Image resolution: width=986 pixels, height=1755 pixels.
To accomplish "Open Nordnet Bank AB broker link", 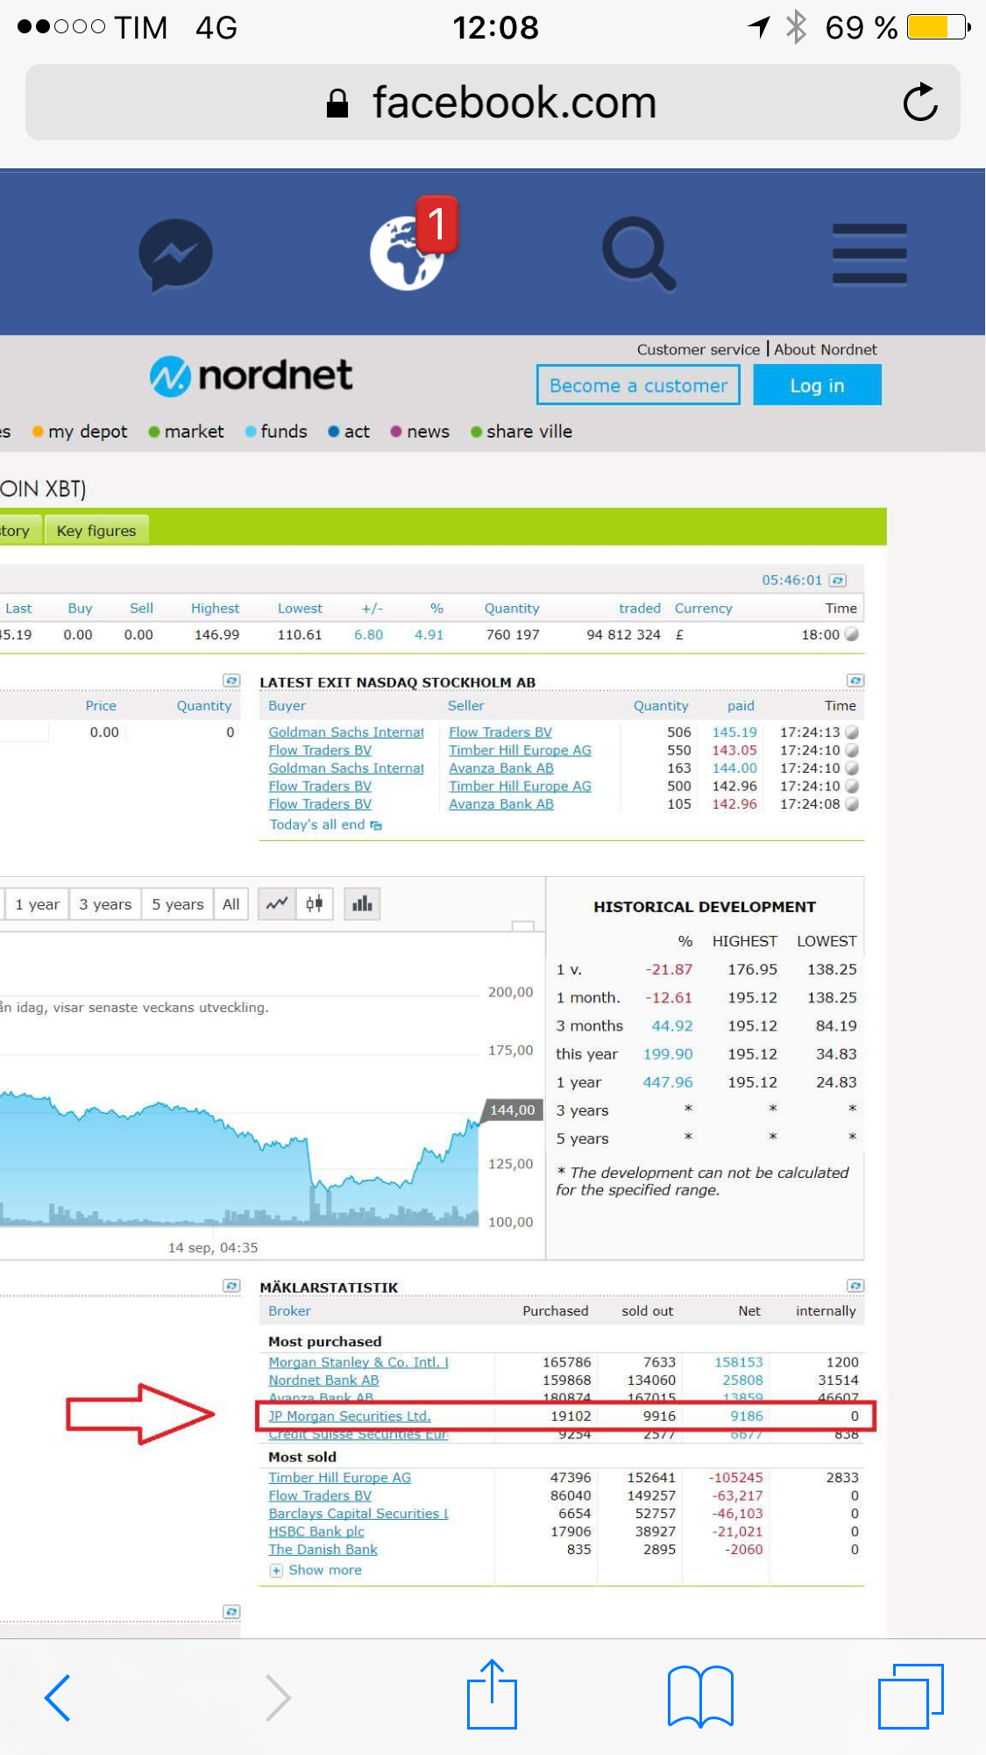I will pos(323,1380).
